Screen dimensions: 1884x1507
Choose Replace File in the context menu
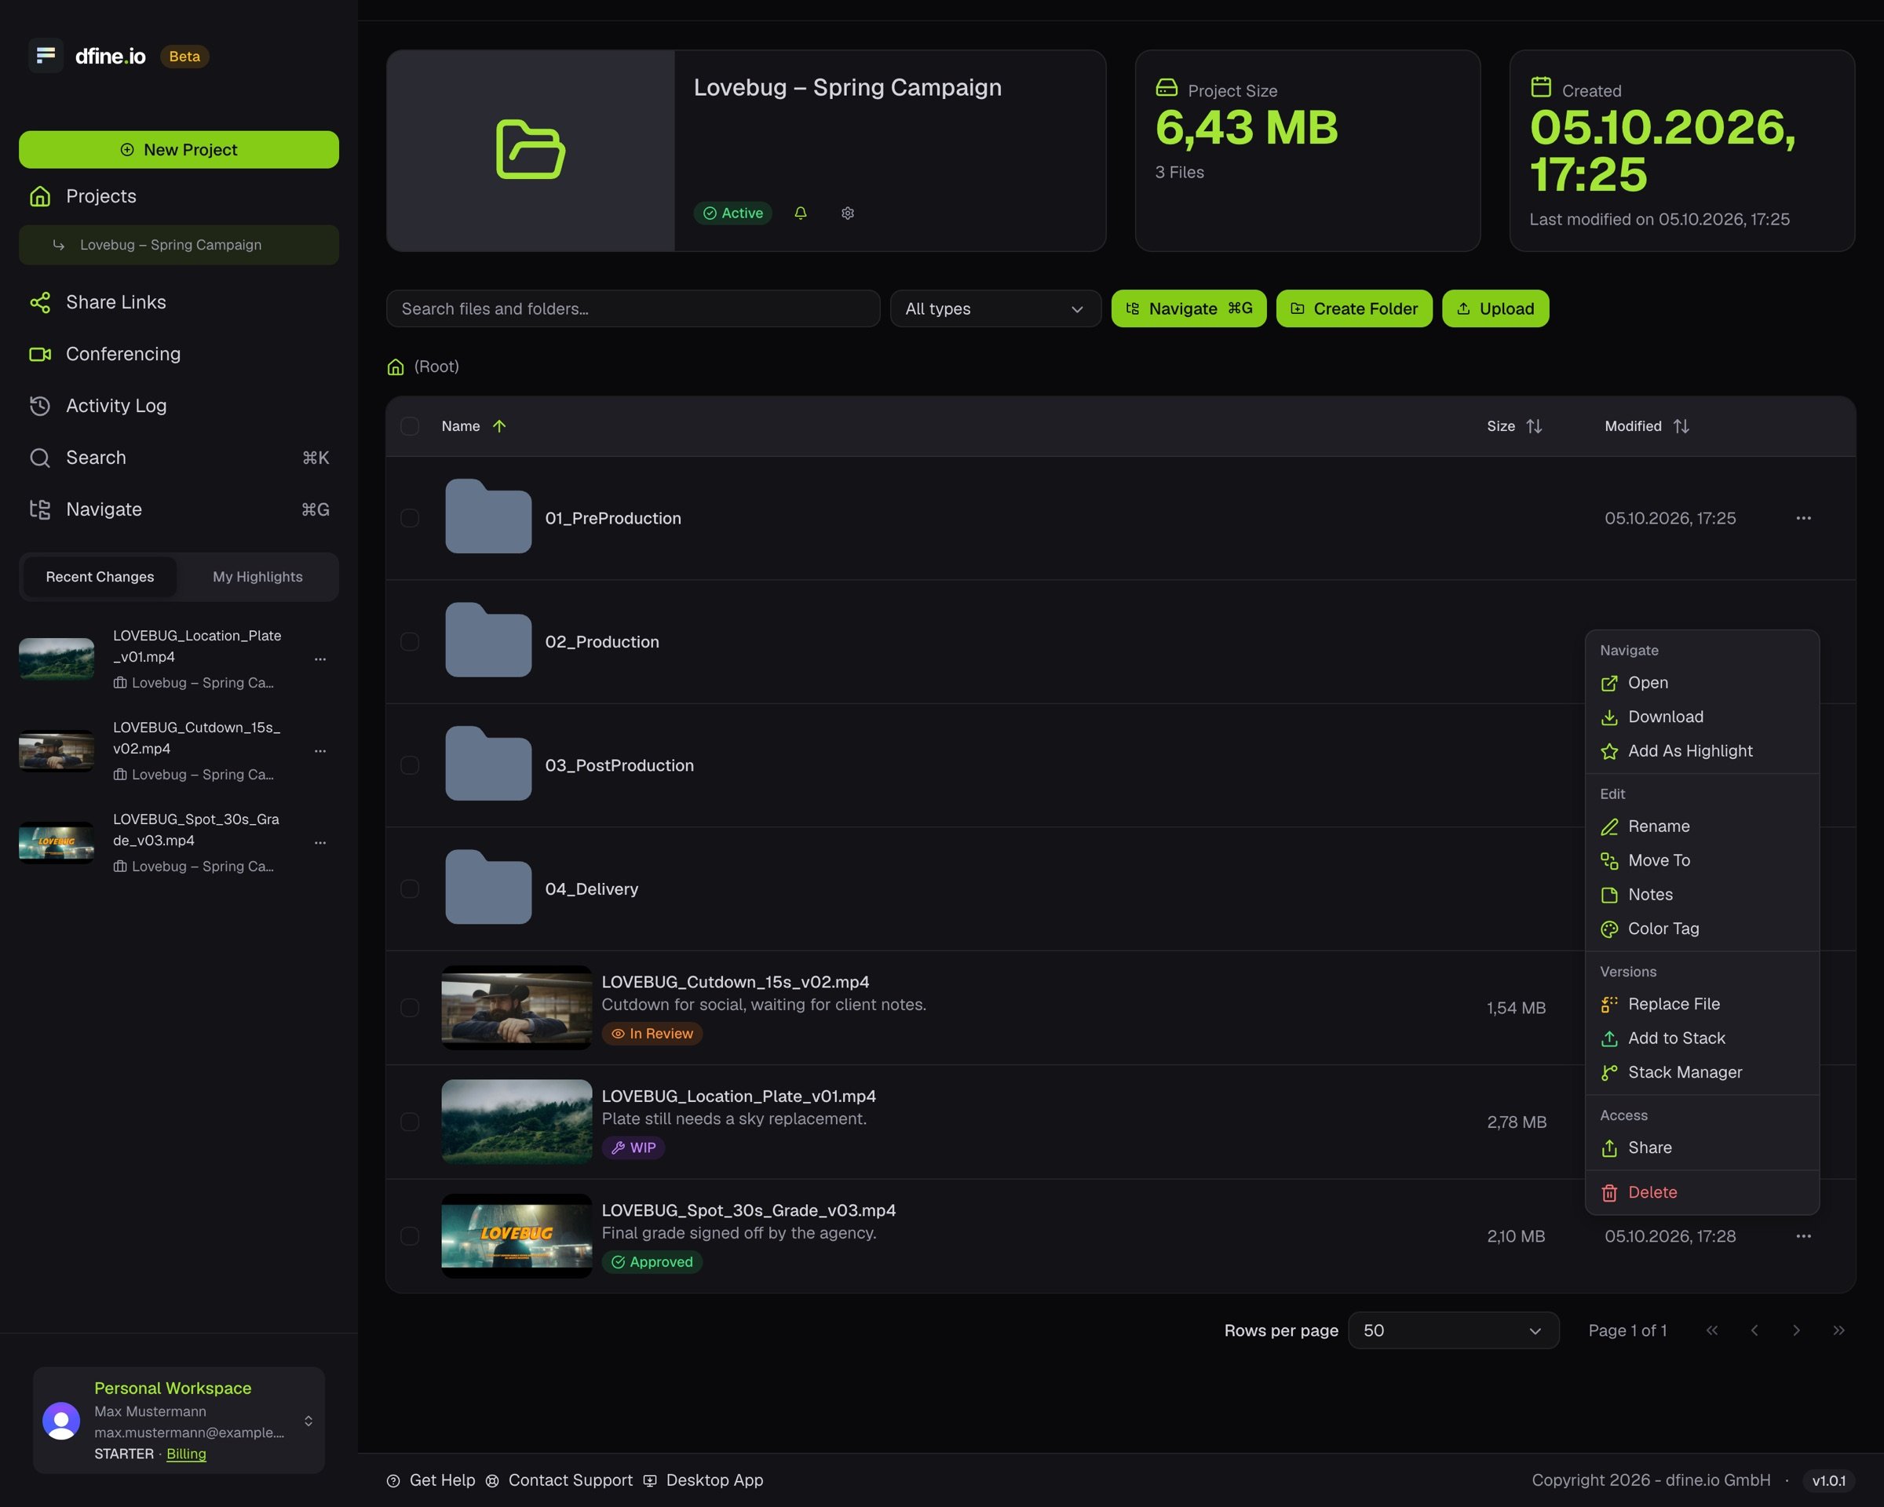1701,1004
